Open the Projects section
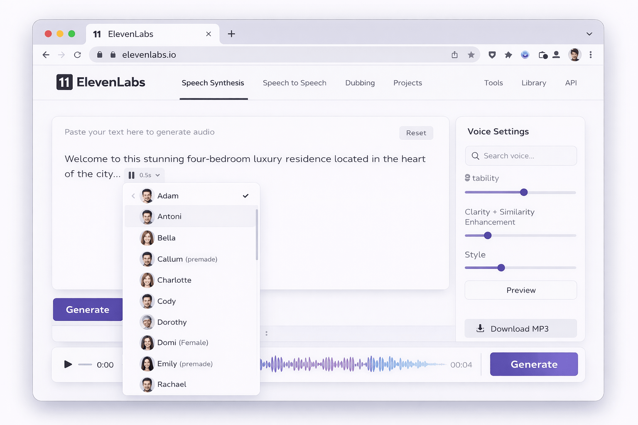638x425 pixels. click(407, 83)
